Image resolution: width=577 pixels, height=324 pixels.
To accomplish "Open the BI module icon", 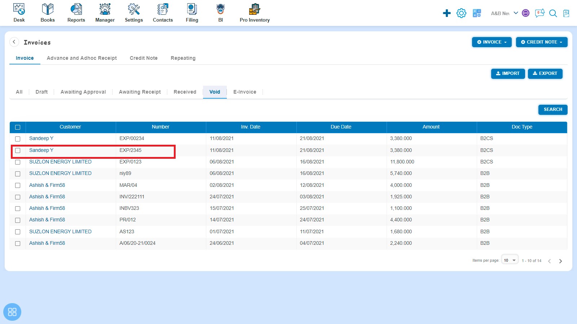I will [220, 9].
